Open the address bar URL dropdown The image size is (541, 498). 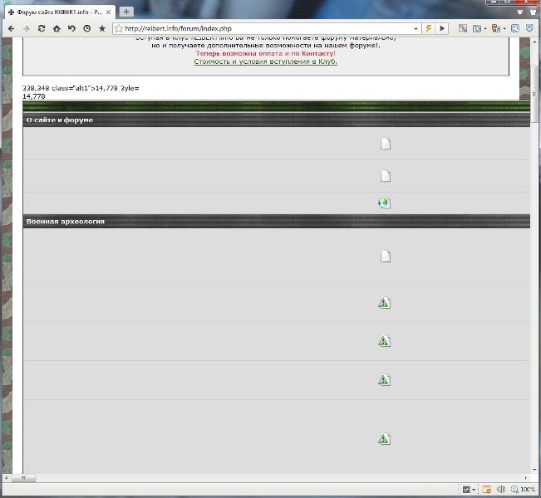416,29
